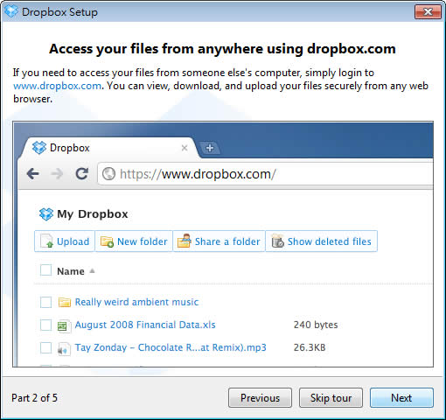This screenshot has height=420, width=446.
Task: Close the Dropbox Setup window
Action: pyautogui.click(x=428, y=12)
